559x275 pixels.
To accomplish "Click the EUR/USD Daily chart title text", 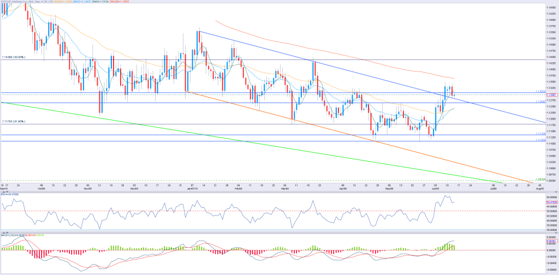I will click(x=27, y=2).
